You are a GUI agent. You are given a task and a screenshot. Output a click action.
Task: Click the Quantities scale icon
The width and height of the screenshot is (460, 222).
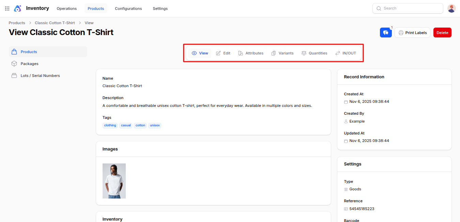[x=304, y=53]
